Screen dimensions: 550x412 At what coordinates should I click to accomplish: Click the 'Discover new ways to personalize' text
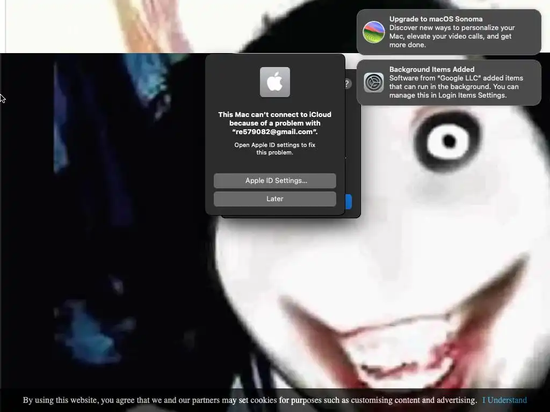[452, 36]
